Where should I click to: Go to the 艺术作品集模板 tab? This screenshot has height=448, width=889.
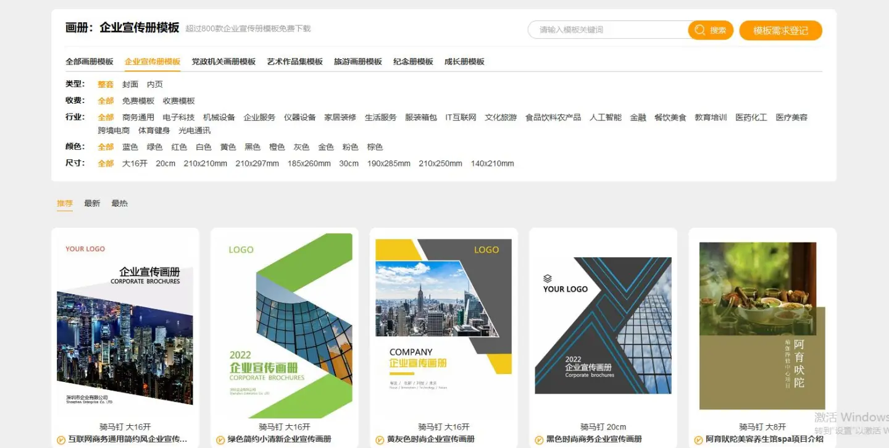(x=295, y=62)
